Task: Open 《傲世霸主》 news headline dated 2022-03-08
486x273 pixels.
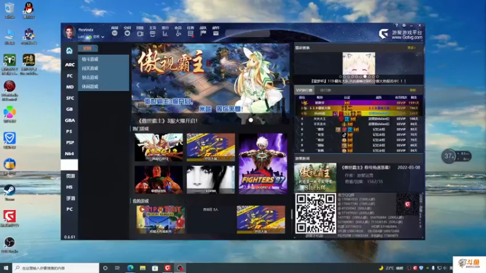Action: coord(366,167)
